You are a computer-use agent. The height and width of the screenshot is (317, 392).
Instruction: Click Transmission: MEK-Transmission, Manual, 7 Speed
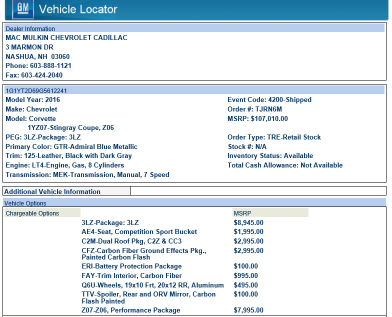(x=87, y=175)
